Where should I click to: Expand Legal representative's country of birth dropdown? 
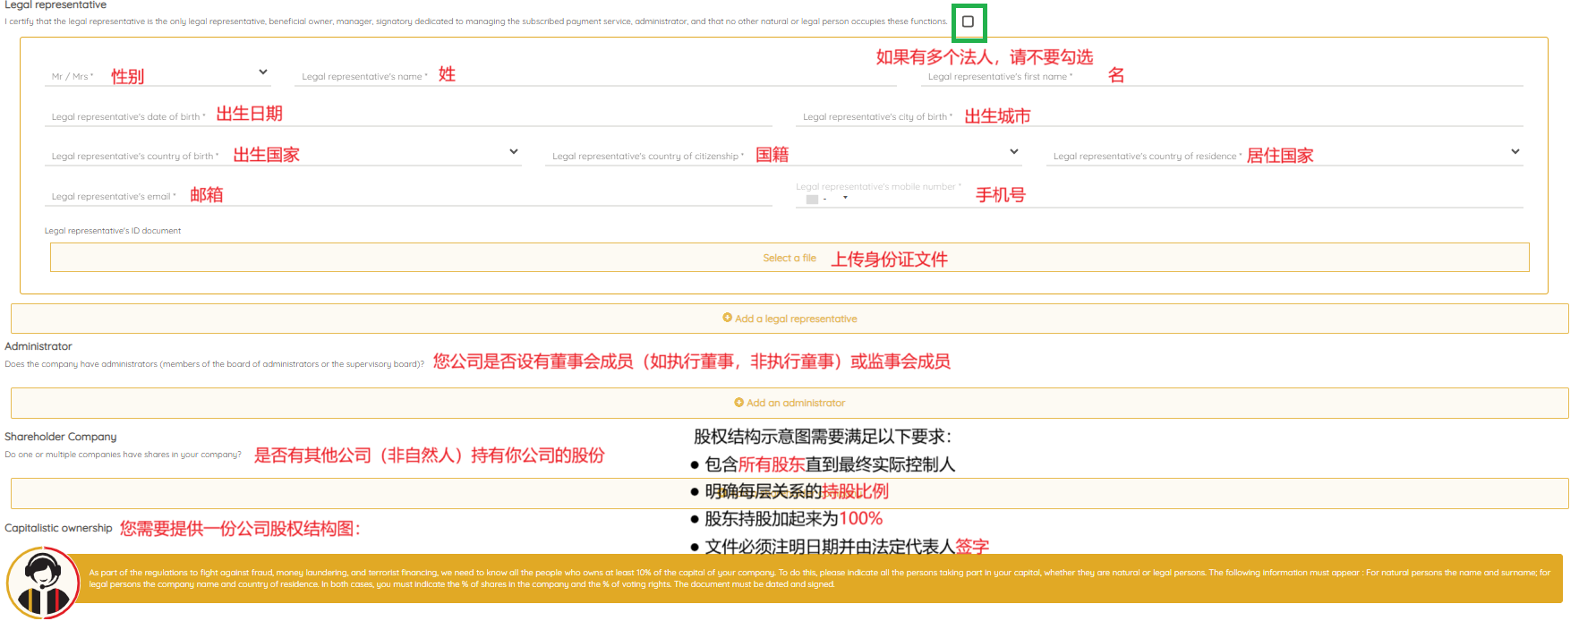click(513, 152)
